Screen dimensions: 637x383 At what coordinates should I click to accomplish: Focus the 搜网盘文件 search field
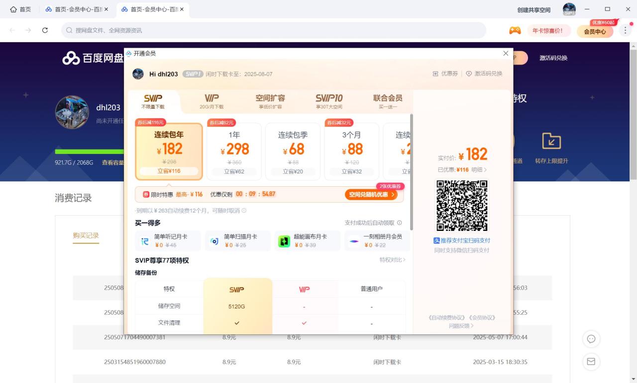tap(274, 30)
